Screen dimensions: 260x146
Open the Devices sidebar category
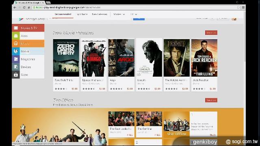tap(28, 67)
